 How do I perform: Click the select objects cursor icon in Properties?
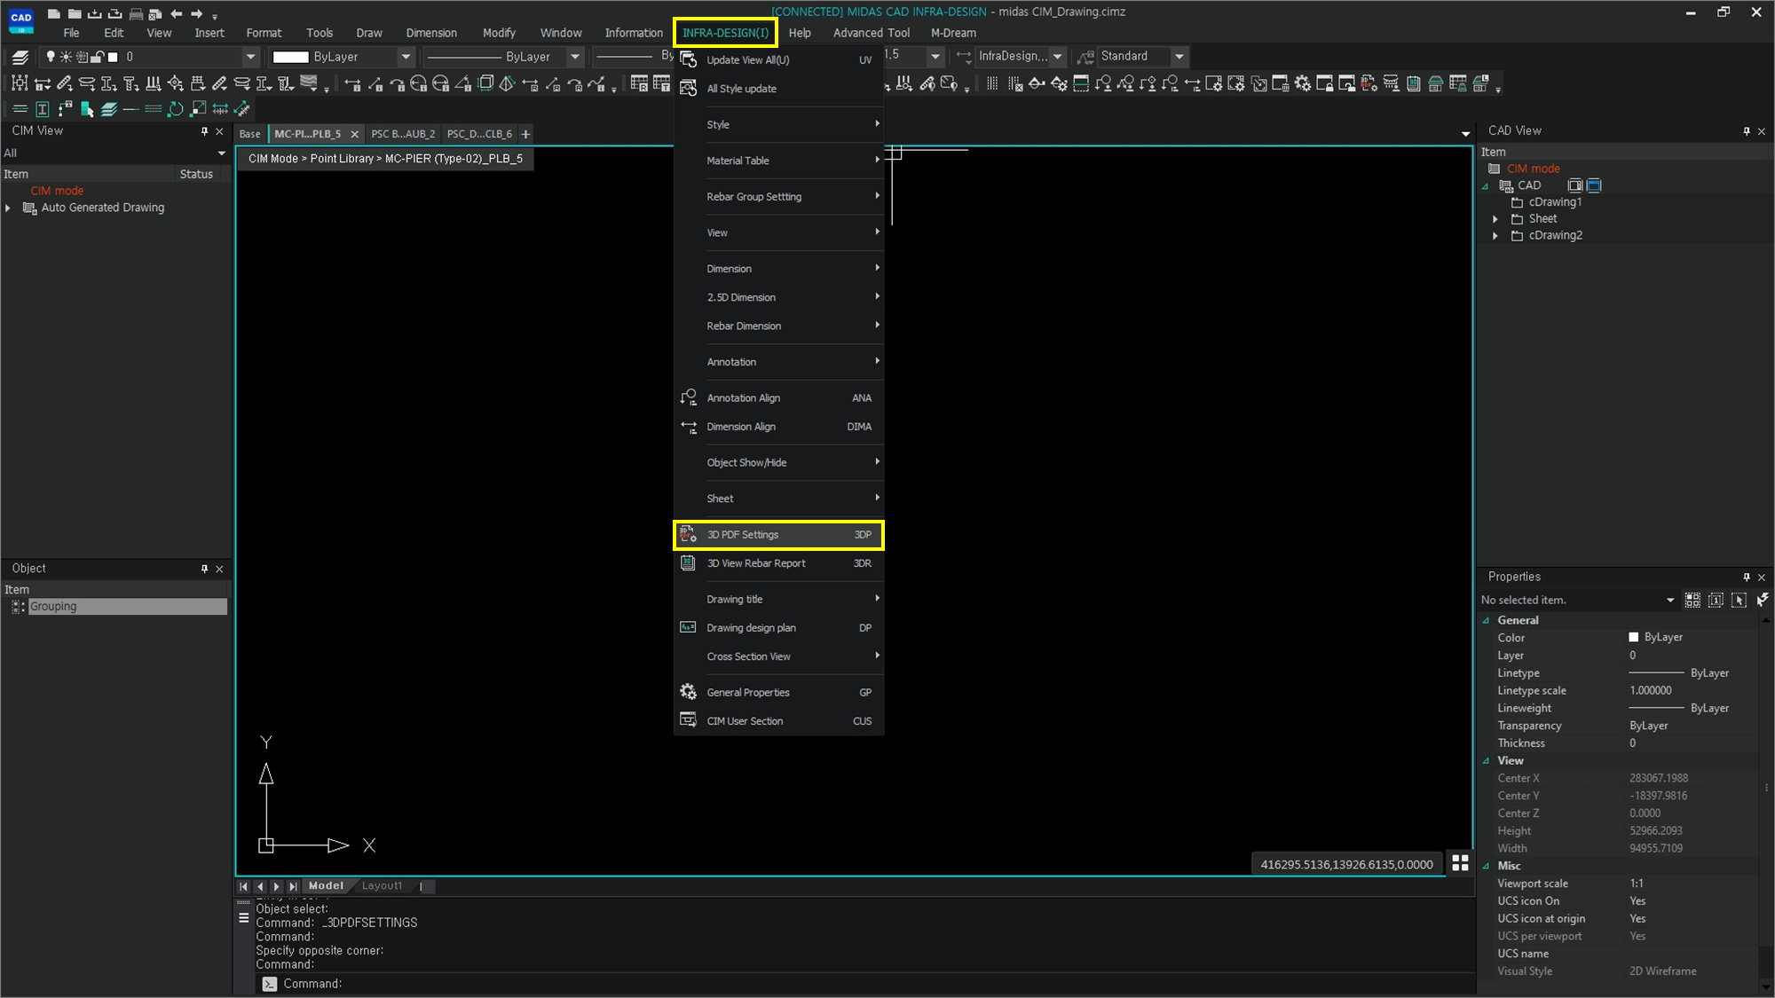1739,601
